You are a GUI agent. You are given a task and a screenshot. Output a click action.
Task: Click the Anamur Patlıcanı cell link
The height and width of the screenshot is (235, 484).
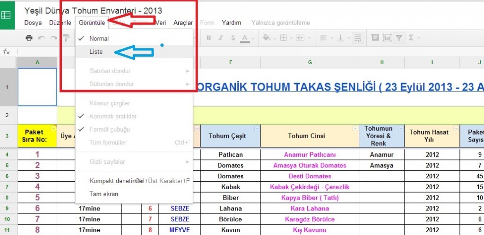click(x=309, y=155)
